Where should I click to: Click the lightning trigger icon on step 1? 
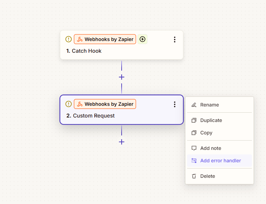tap(142, 39)
